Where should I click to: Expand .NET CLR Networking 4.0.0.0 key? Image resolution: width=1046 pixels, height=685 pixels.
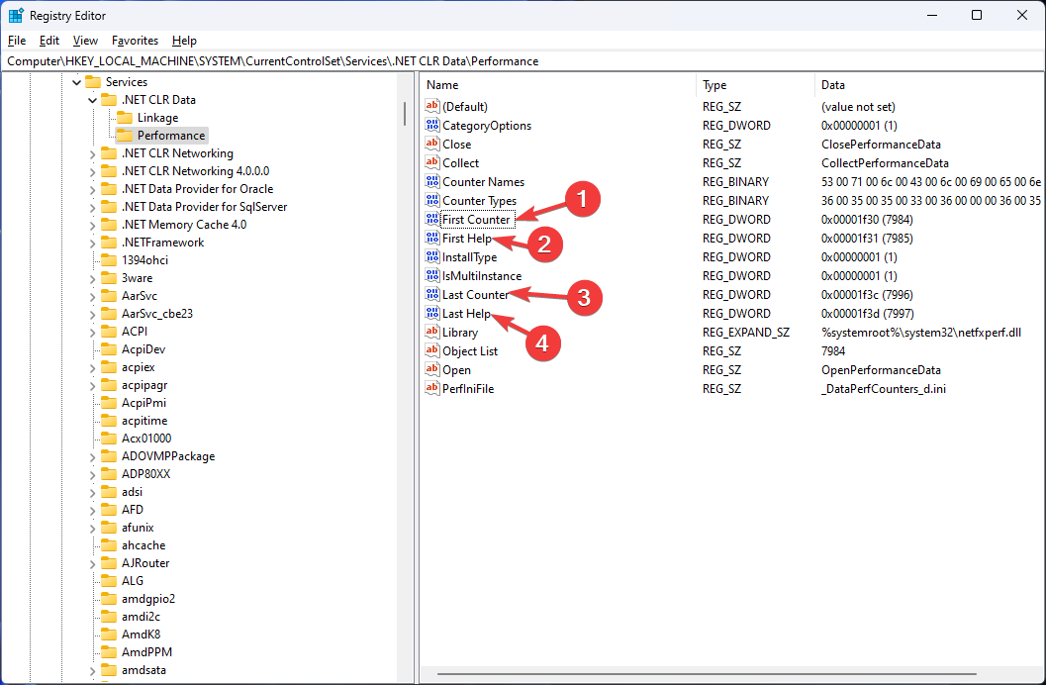click(93, 171)
